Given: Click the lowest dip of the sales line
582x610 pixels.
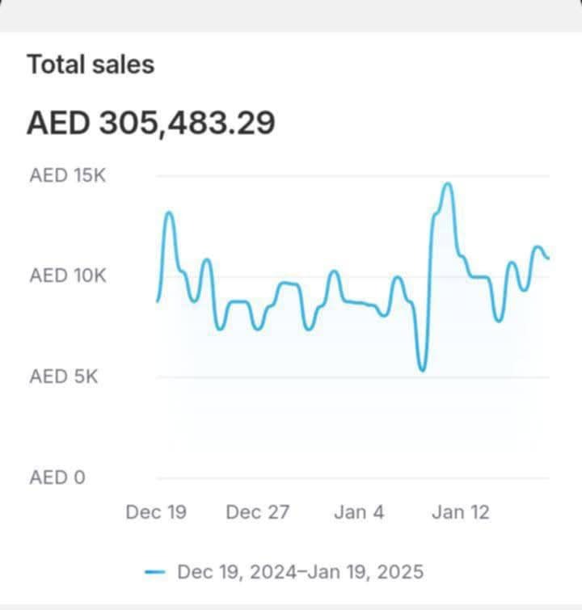Looking at the screenshot, I should click(423, 370).
